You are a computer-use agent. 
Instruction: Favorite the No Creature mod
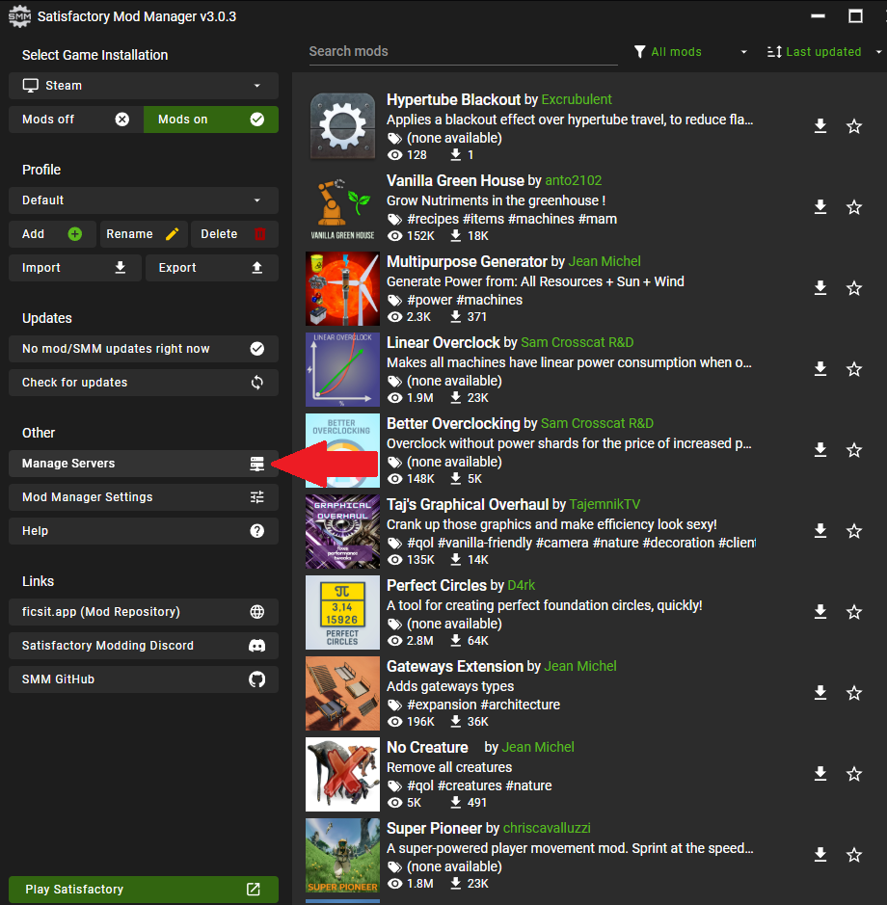tap(854, 773)
